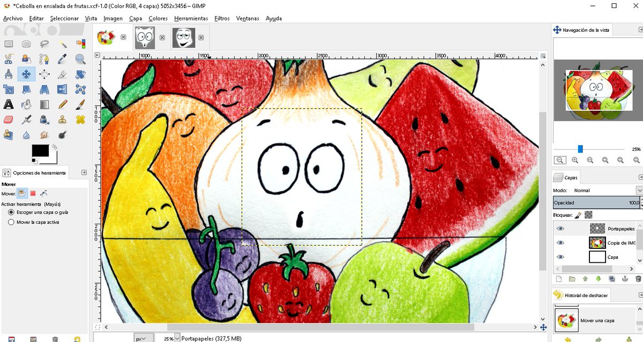
Task: Select the Free Select lasso tool
Action: pos(44,44)
